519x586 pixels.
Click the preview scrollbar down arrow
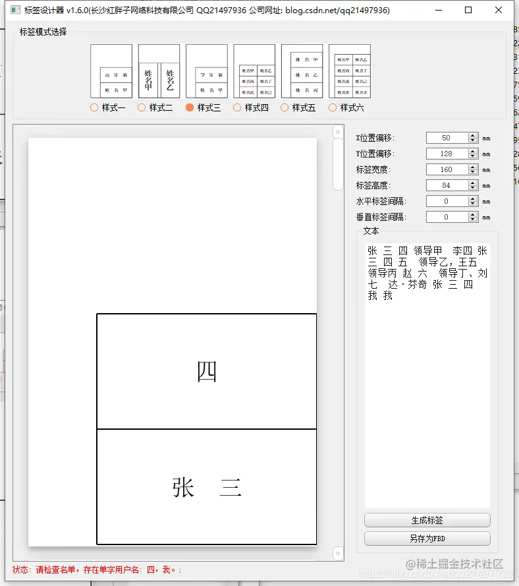click(x=338, y=554)
